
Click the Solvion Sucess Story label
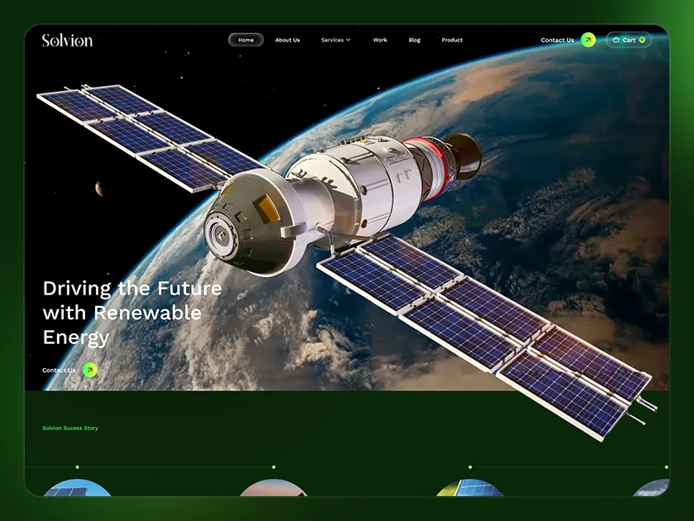point(70,428)
